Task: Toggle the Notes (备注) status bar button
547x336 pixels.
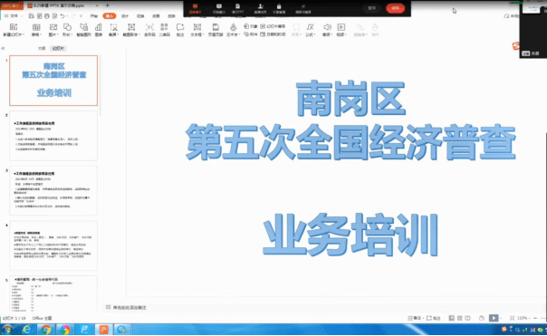Action: [x=414, y=318]
